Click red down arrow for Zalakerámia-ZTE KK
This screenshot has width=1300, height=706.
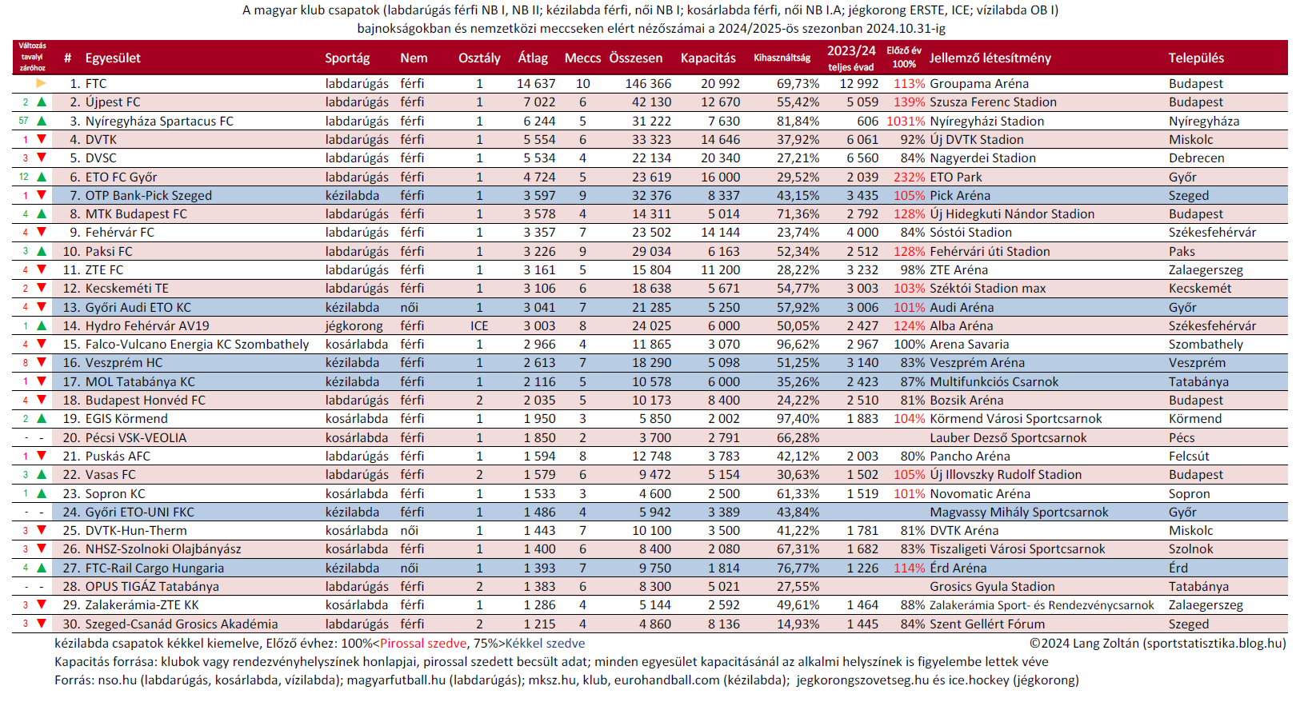[42, 604]
